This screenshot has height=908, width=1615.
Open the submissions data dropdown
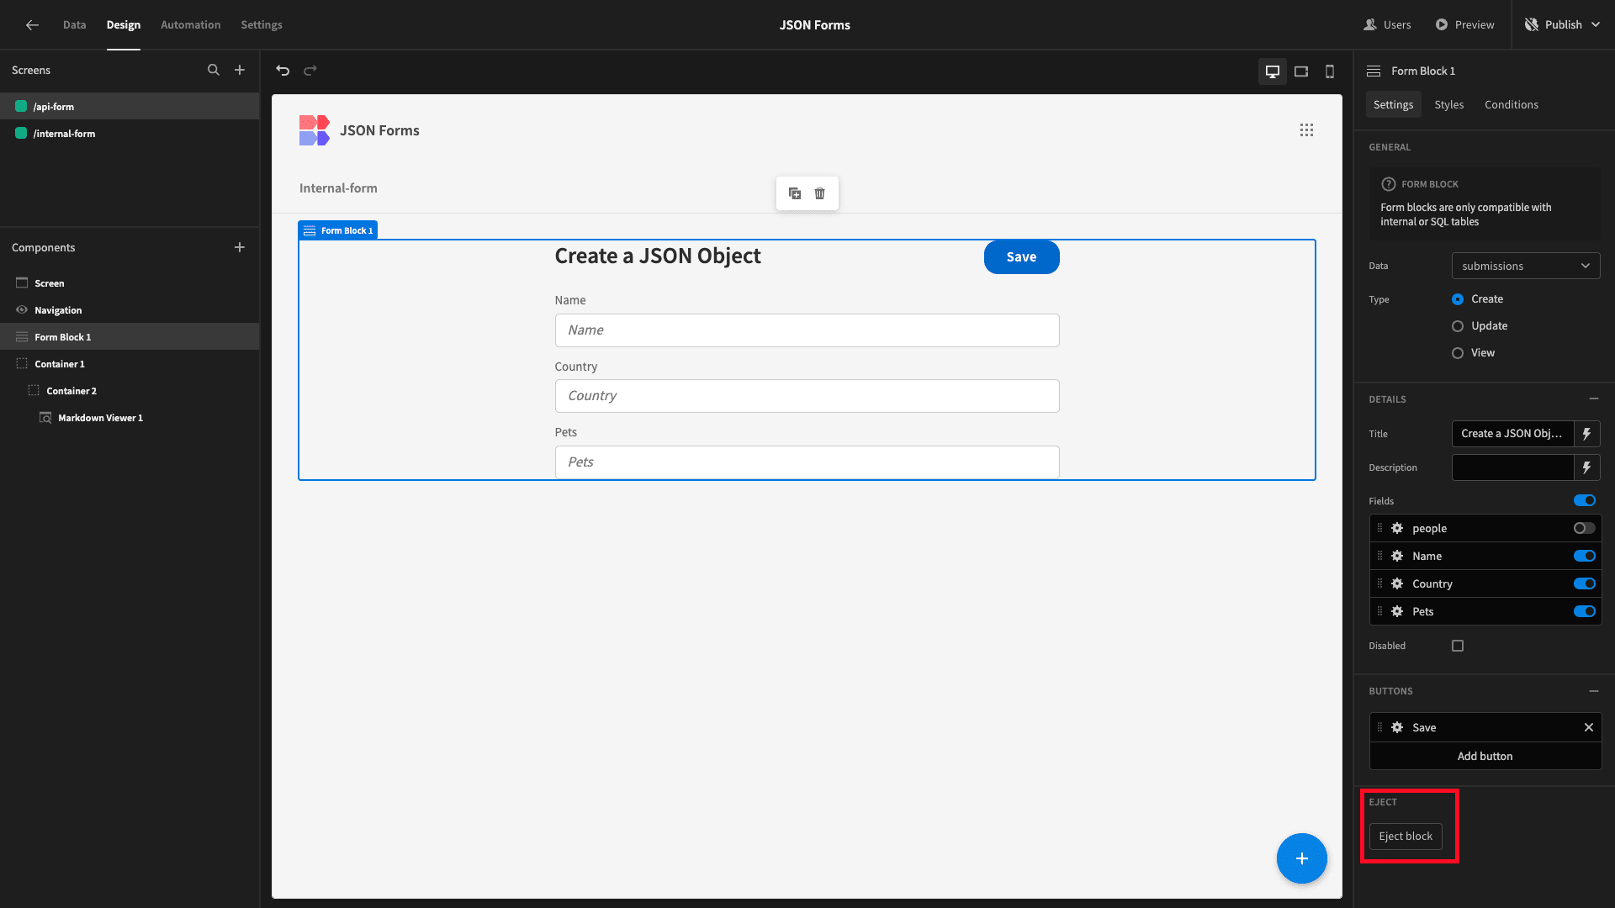pyautogui.click(x=1526, y=267)
